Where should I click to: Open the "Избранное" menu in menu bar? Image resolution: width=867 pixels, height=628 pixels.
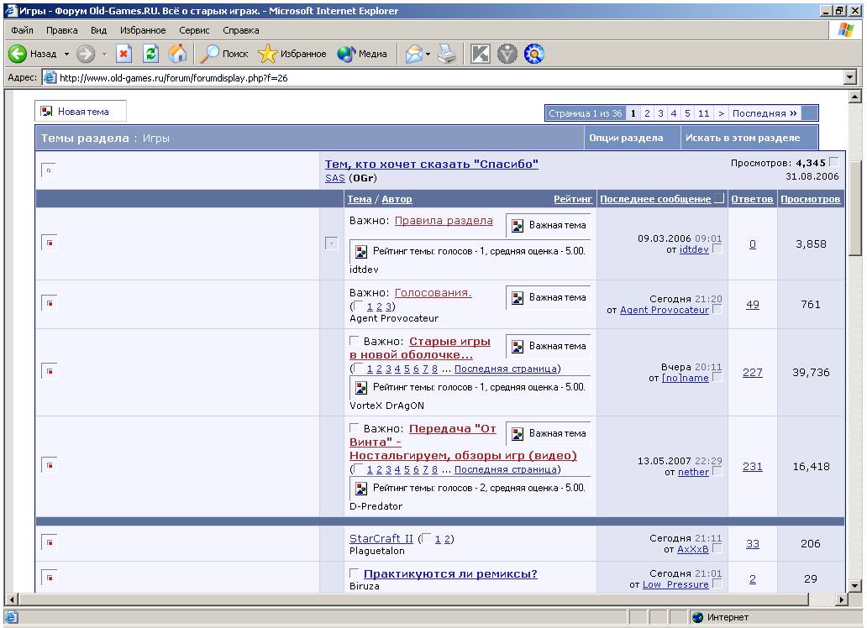(140, 30)
